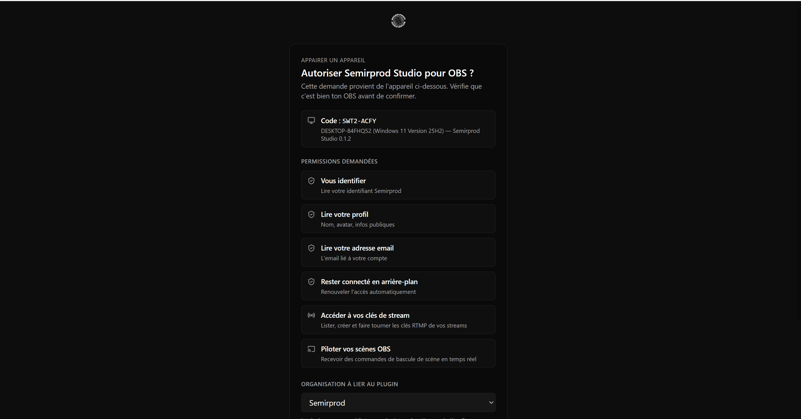801x419 pixels.
Task: Click the shield icon next to Vous identifier
Action: pos(311,181)
